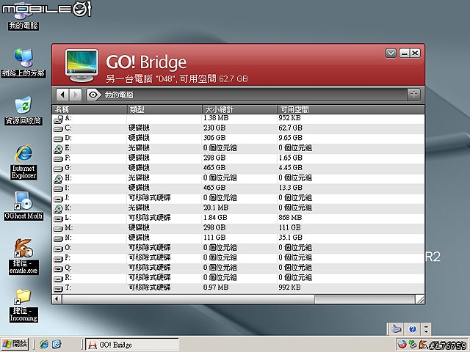The width and height of the screenshot is (470, 352).
Task: Click the horizontal scrollbar left arrow
Action: [x=57, y=298]
